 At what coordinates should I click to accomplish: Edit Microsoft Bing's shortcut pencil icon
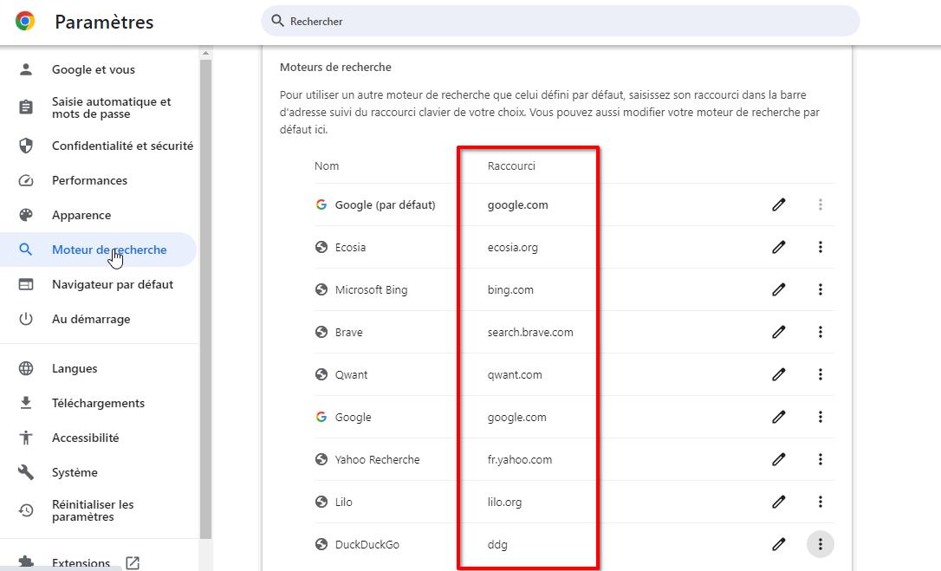point(778,289)
